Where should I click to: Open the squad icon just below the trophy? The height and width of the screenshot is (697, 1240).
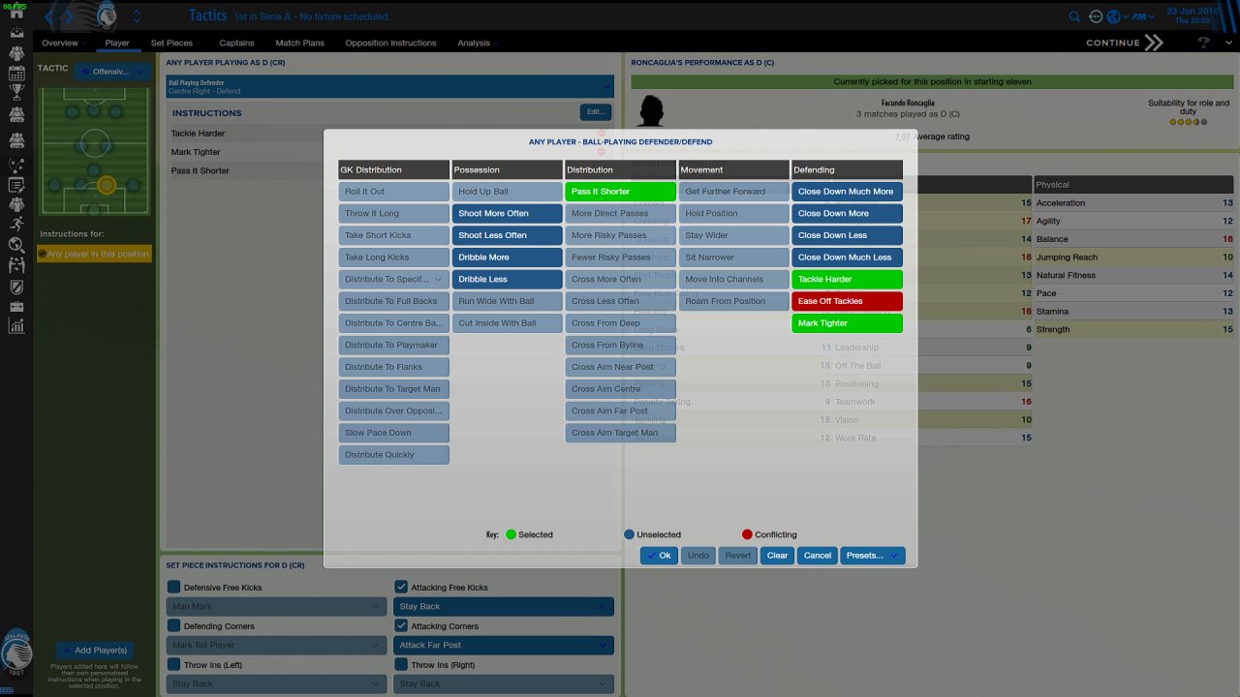16,115
